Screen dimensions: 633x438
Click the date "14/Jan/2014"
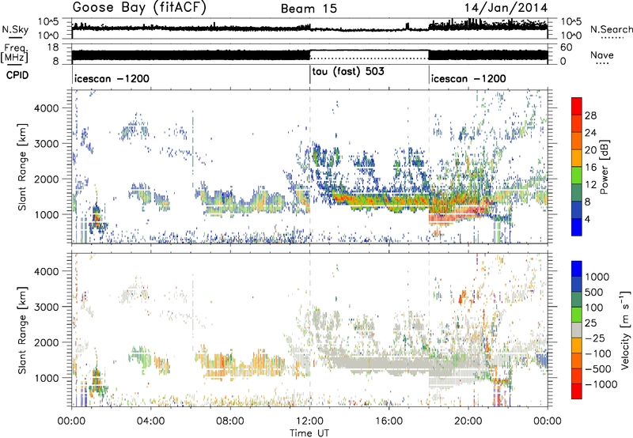[x=506, y=8]
